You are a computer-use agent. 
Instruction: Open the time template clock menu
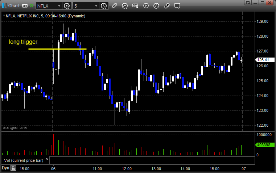click(x=104, y=6)
